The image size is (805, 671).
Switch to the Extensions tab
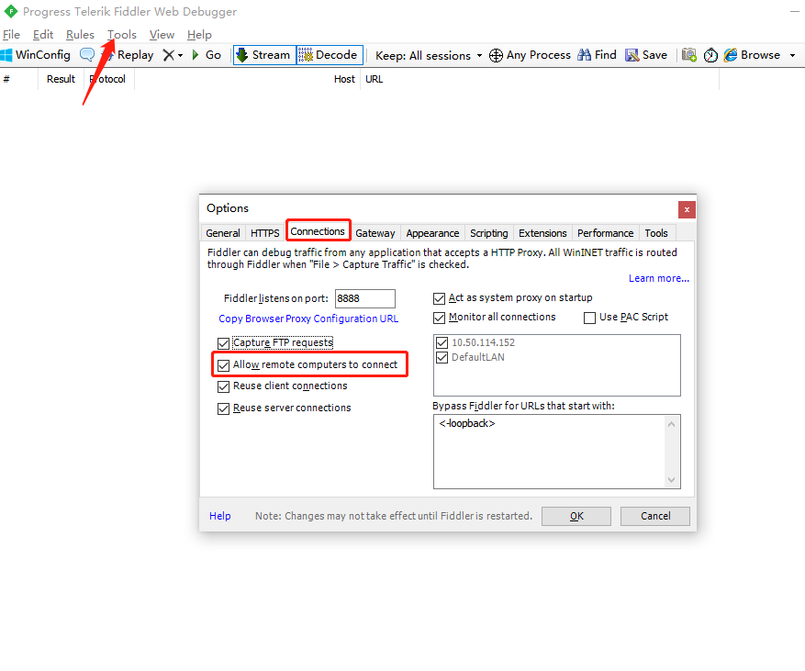[x=542, y=233]
